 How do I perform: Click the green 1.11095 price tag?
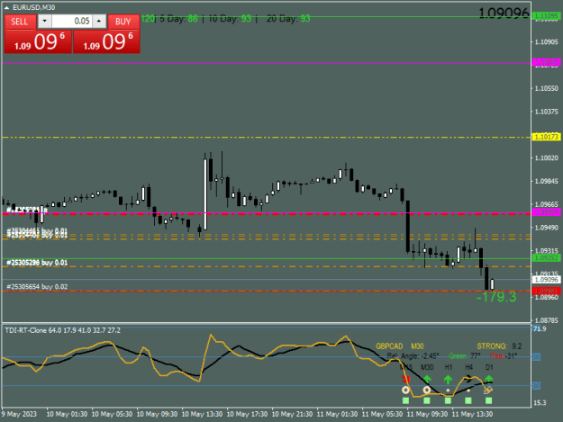click(x=546, y=16)
